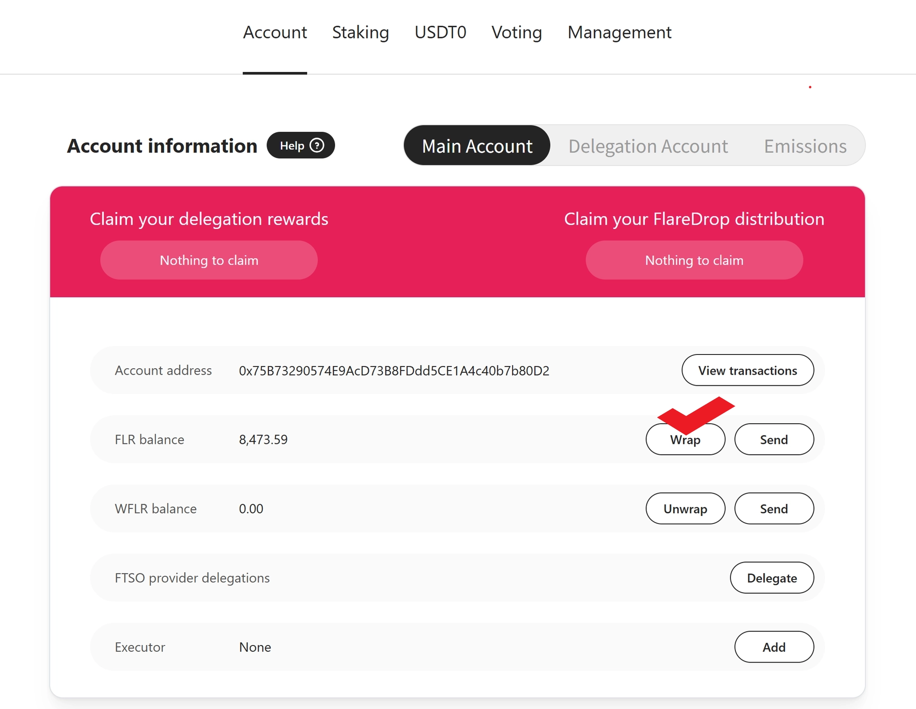The height and width of the screenshot is (709, 916).
Task: Click Unwrap for WFLR balance
Action: (685, 509)
